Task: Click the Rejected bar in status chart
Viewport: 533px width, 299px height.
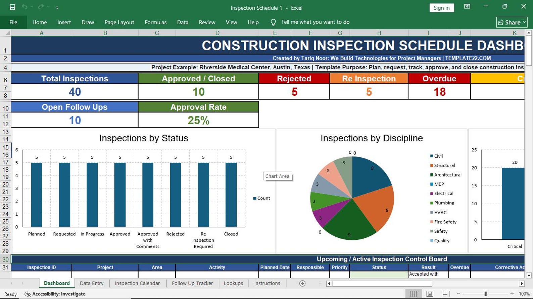Action: [176, 195]
